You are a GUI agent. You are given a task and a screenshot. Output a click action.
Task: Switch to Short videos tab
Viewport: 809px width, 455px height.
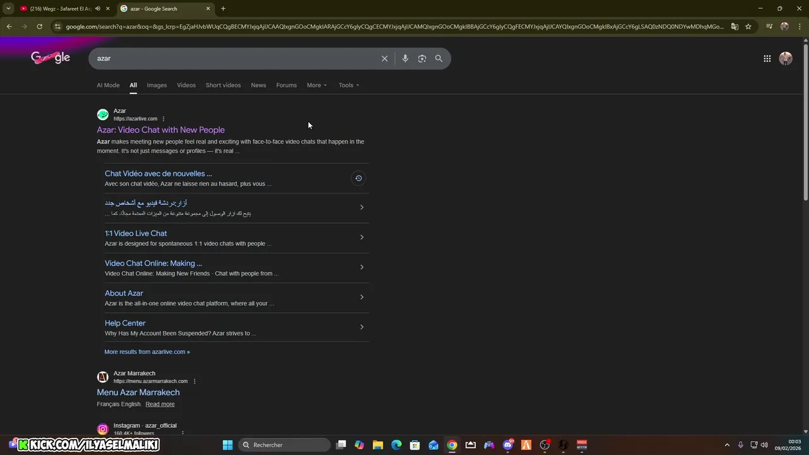[223, 85]
